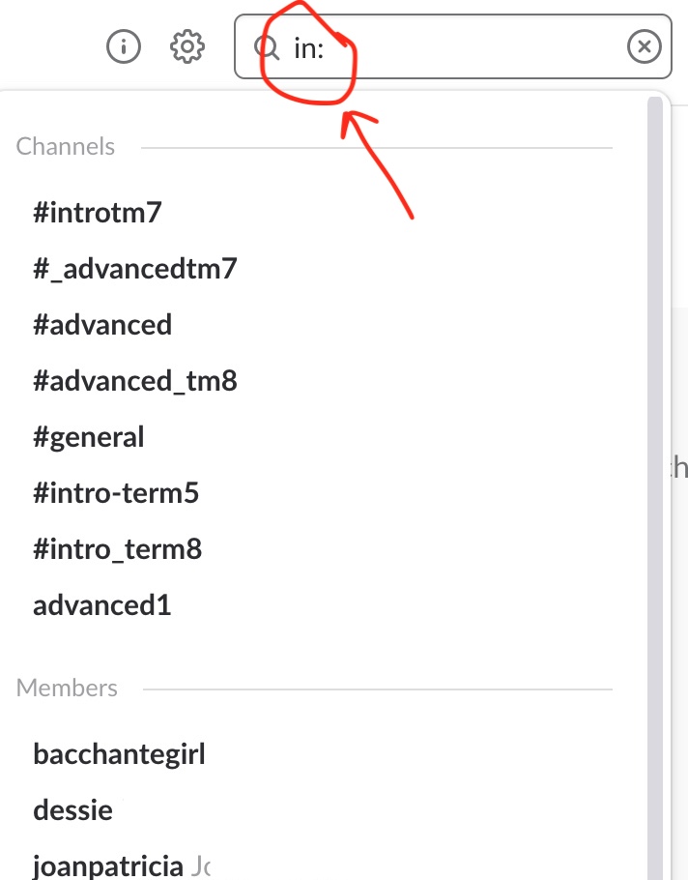688x880 pixels.
Task: Click the channel info icon
Action: click(x=124, y=46)
